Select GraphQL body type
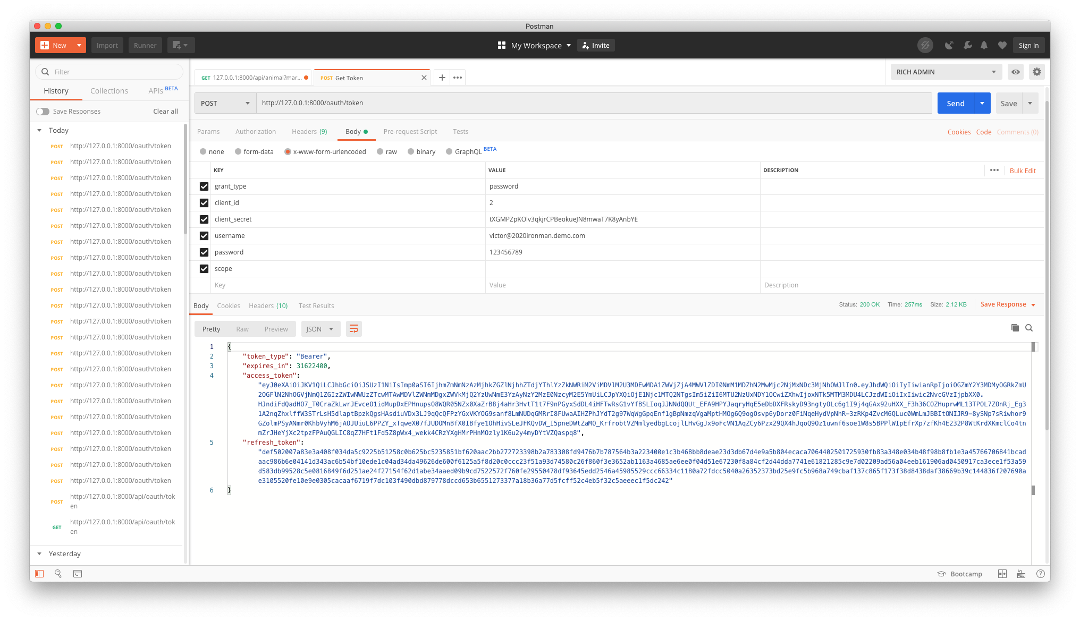Screen dimensions: 1080x621 point(449,151)
